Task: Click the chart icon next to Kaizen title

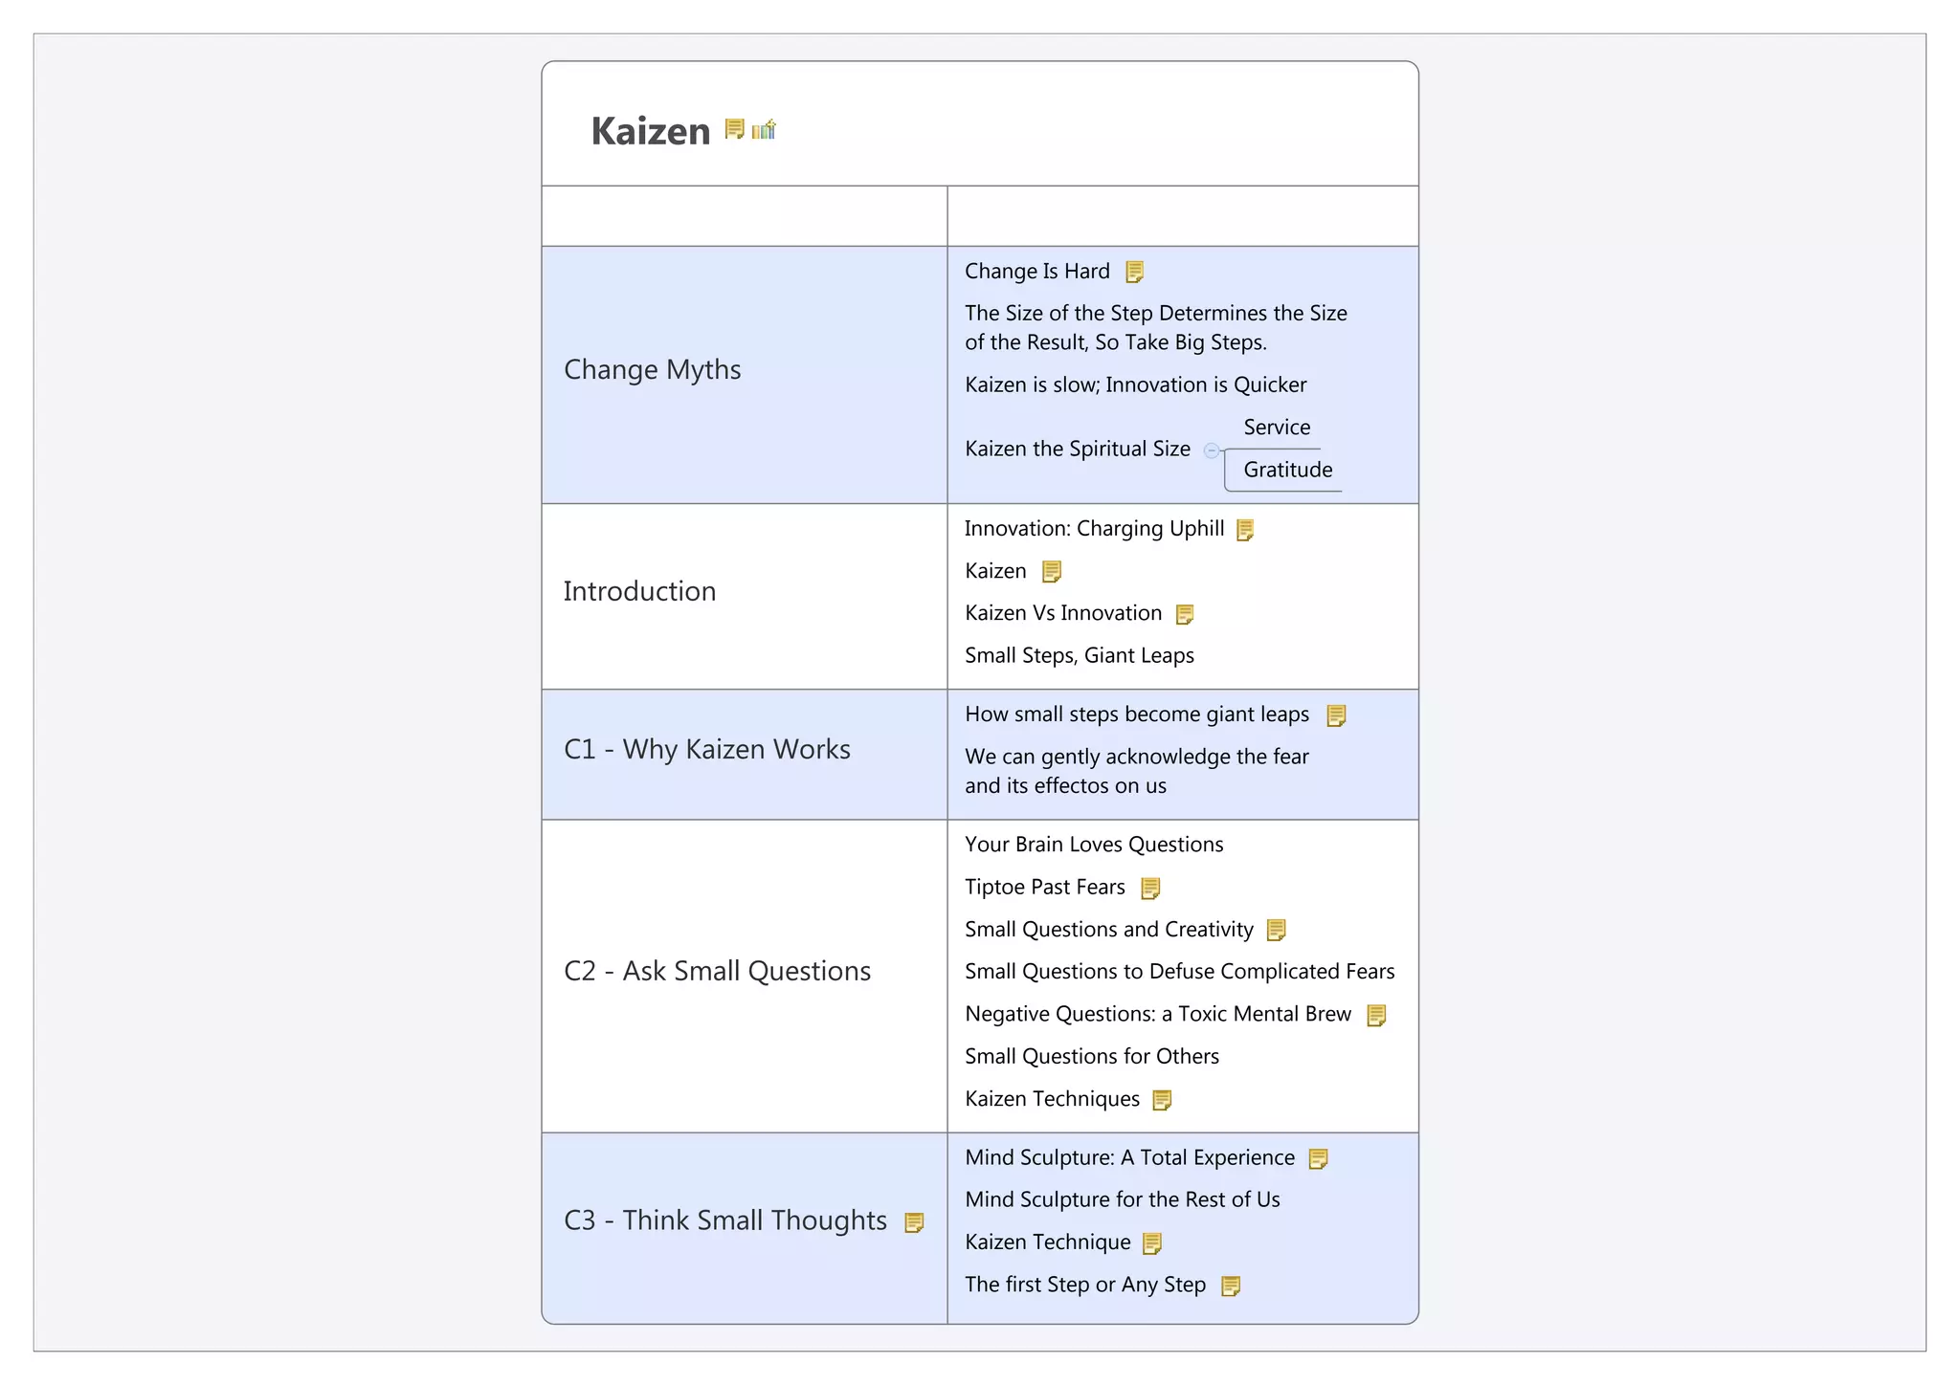Action: coord(764,129)
